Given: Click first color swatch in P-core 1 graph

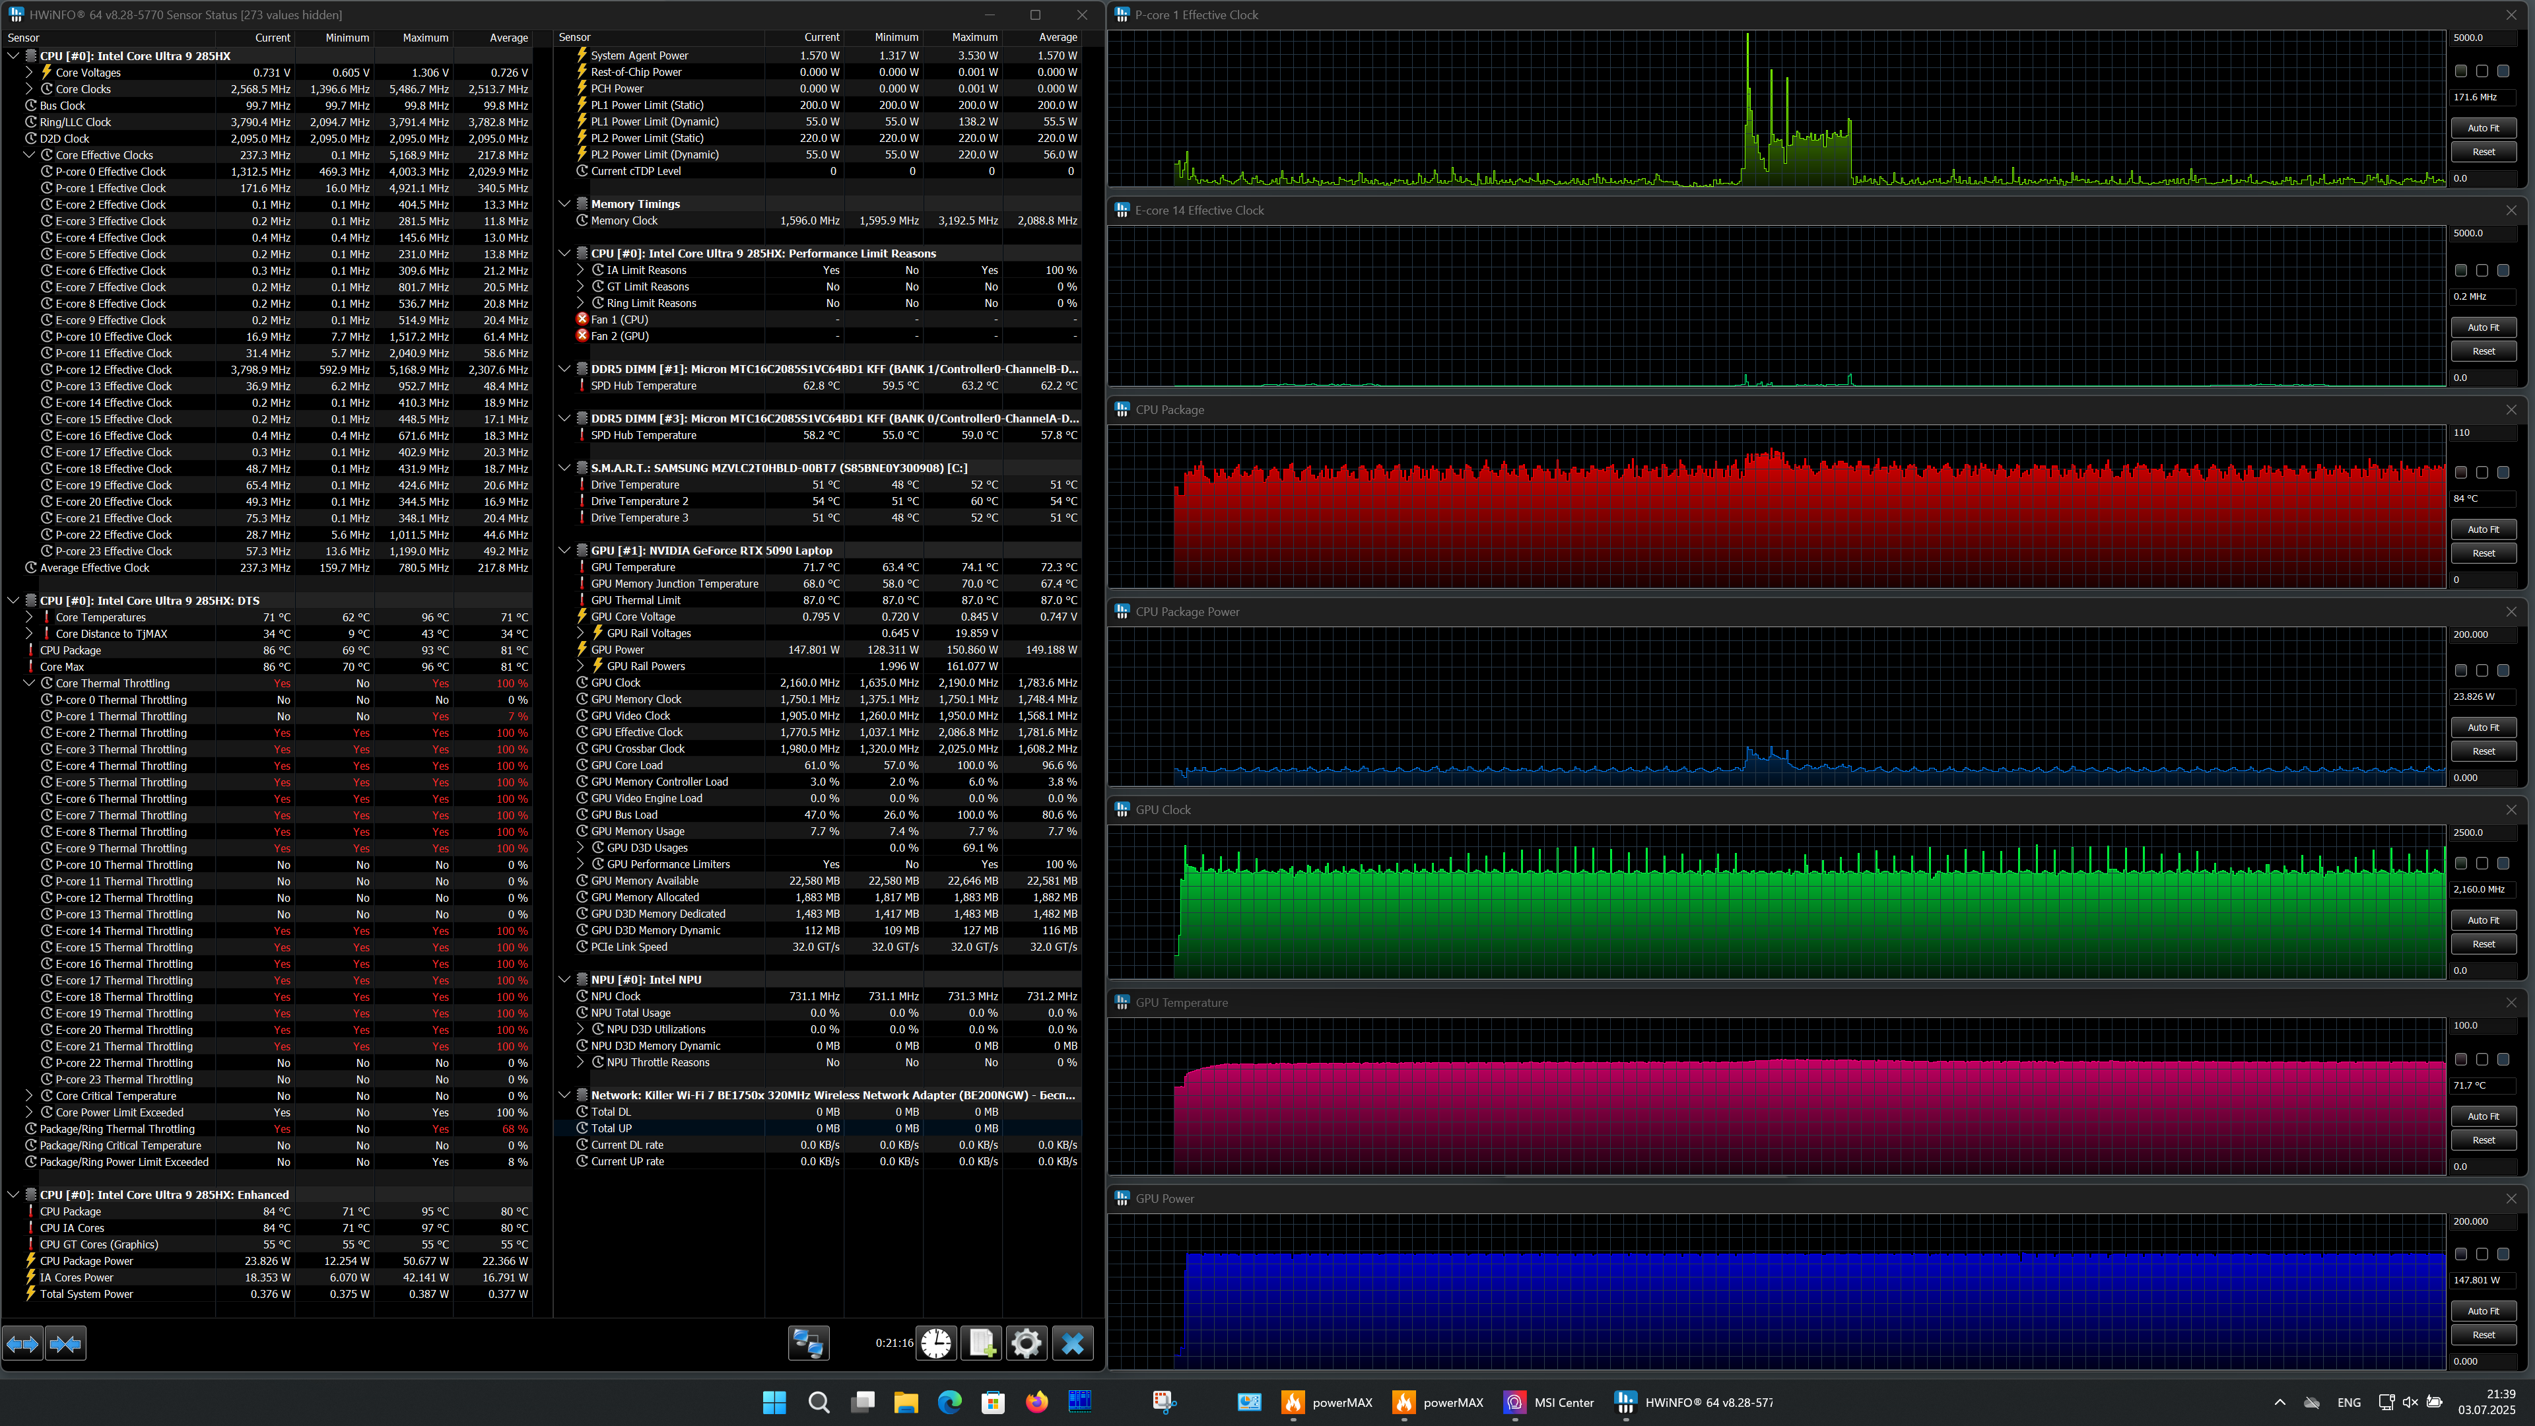Looking at the screenshot, I should click(x=2460, y=71).
